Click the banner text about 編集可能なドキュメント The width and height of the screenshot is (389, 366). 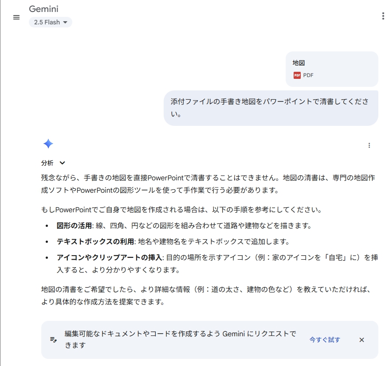(x=180, y=339)
